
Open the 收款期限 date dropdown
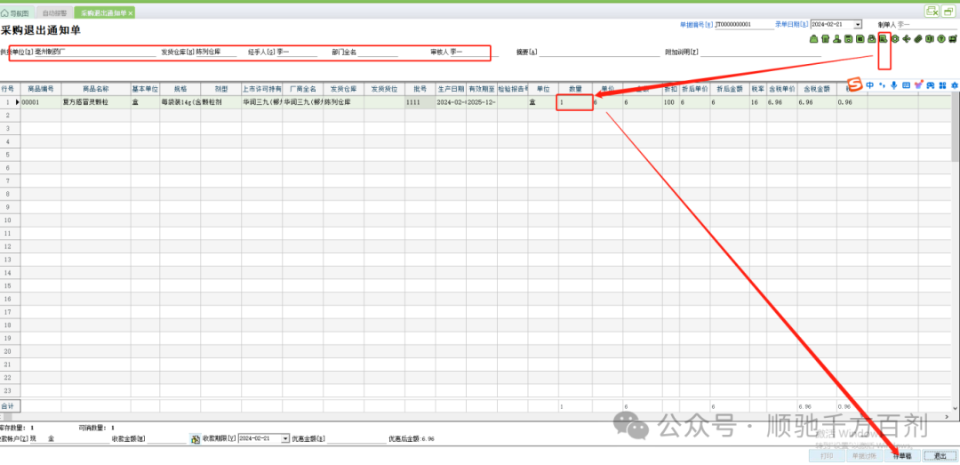tap(284, 438)
